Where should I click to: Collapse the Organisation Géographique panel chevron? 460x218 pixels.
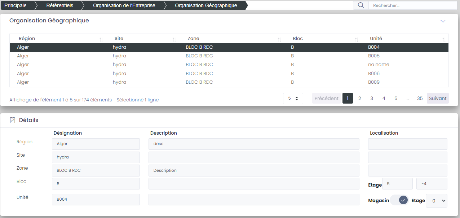coord(443,21)
